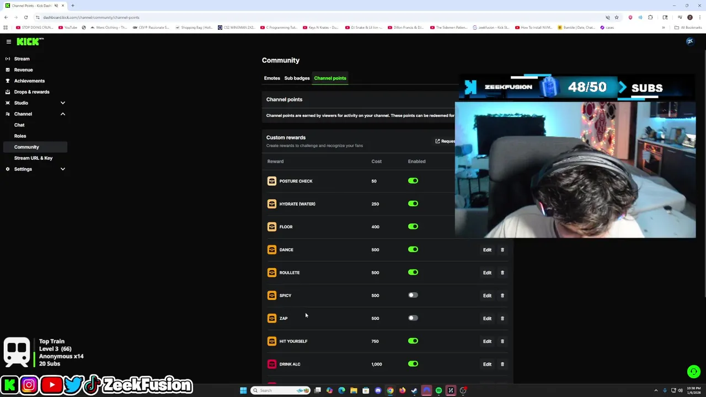Open a new browser tab
The width and height of the screenshot is (706, 397).
(x=72, y=6)
